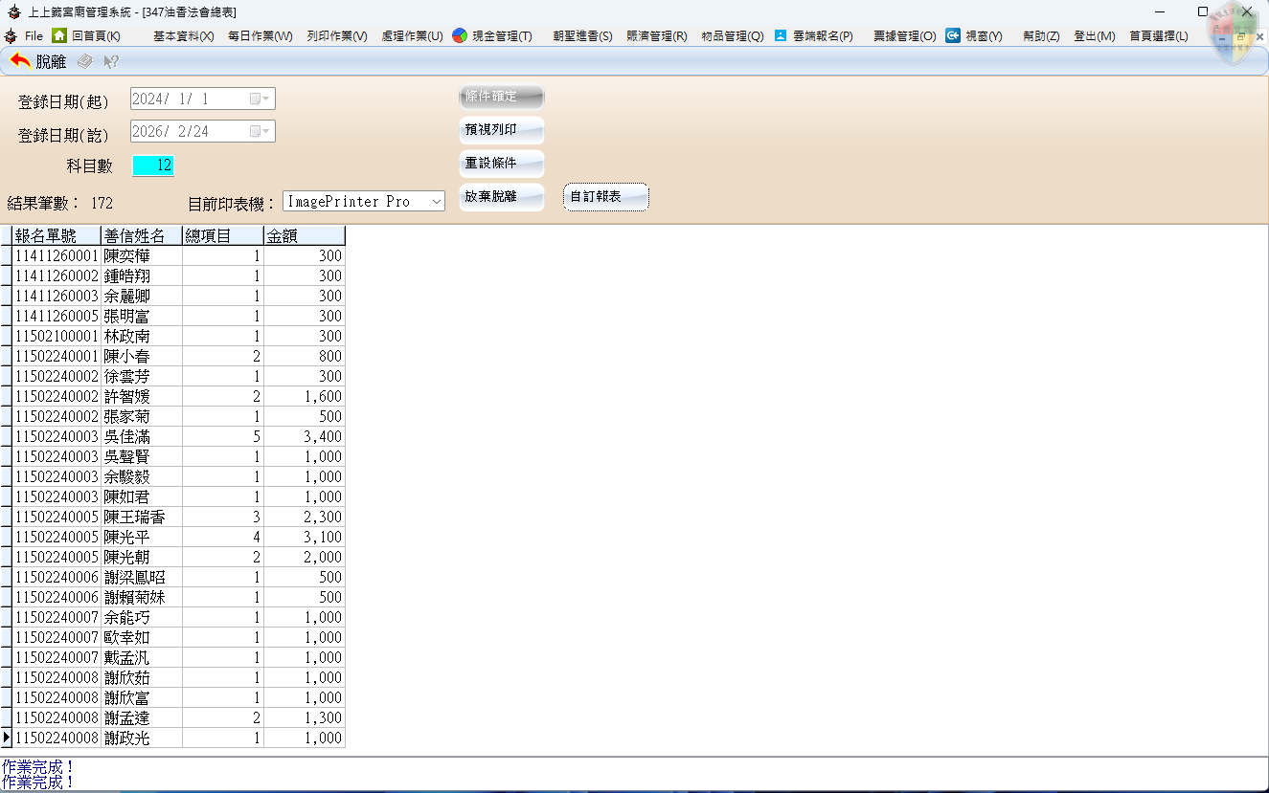Click the 脫離 back arrow icon
This screenshot has width=1269, height=793.
coord(20,61)
